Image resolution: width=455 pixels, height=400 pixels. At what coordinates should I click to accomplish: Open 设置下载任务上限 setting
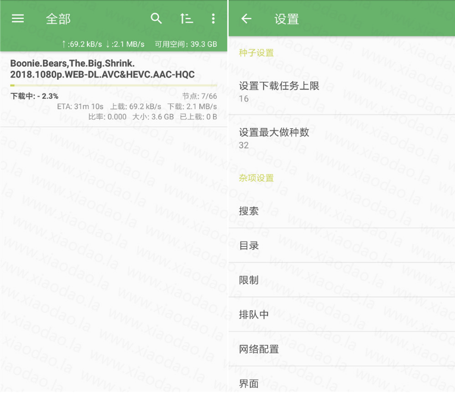tap(341, 92)
